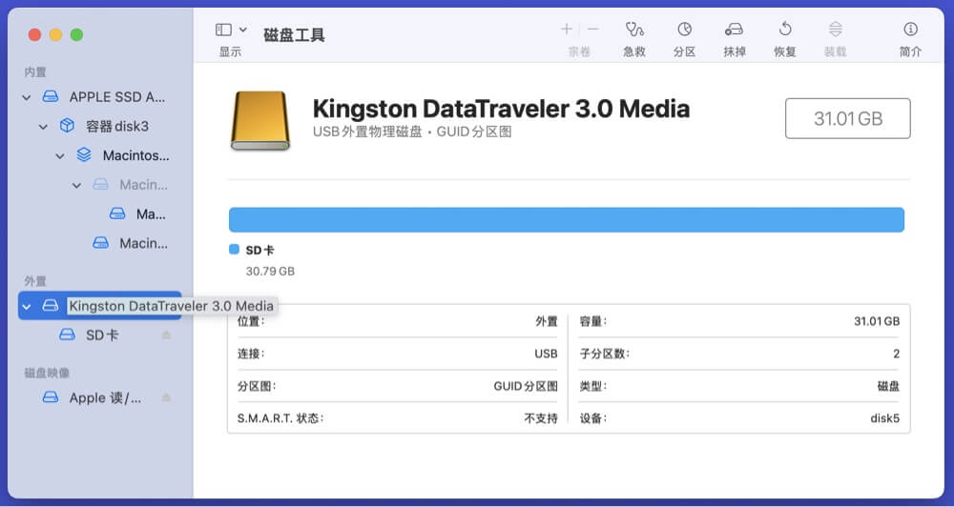Eject the SD卡 volume
954x507 pixels.
pyautogui.click(x=166, y=335)
